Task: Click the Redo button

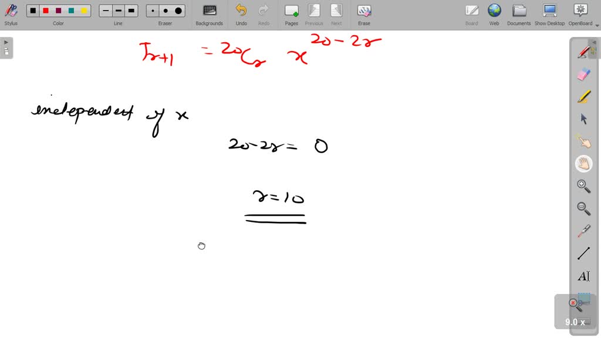Action: click(x=264, y=15)
